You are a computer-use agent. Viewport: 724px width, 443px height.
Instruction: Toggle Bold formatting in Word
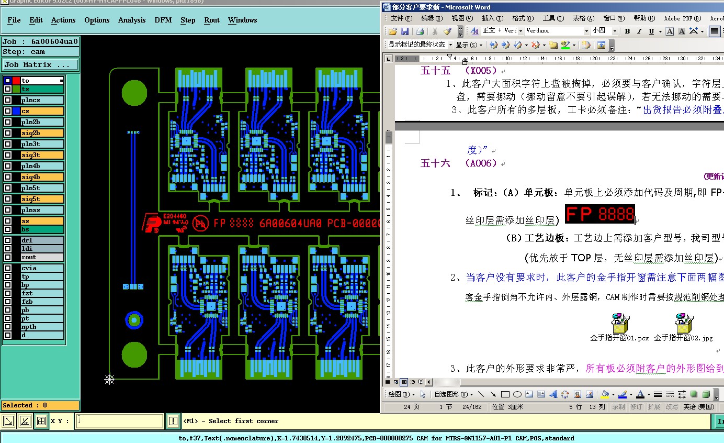627,31
